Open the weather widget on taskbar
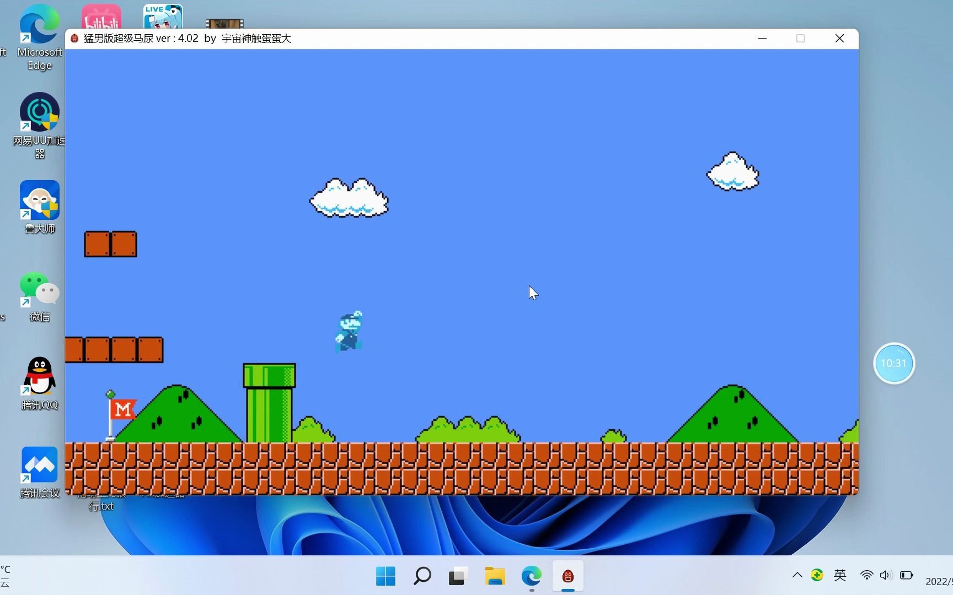This screenshot has width=953, height=595. [x=6, y=576]
